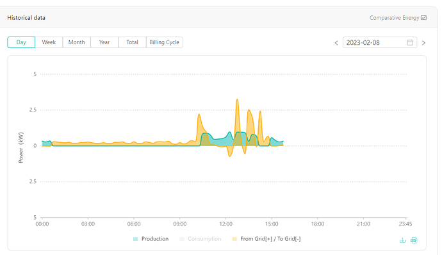Click the 18:00 time axis label
The width and height of the screenshot is (442, 255).
tap(318, 224)
